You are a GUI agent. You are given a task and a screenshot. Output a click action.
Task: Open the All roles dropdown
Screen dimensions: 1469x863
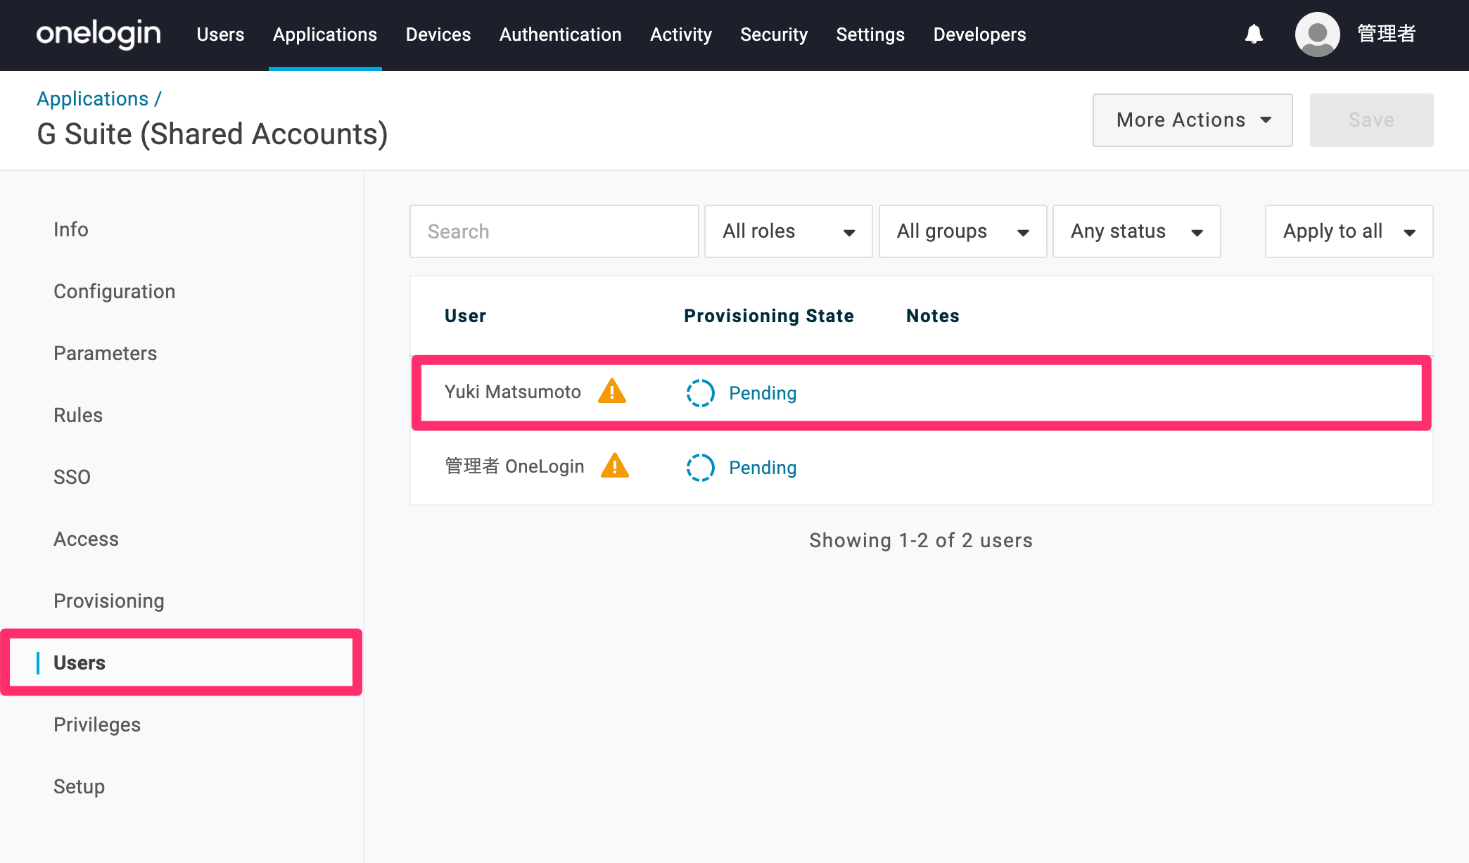788,231
